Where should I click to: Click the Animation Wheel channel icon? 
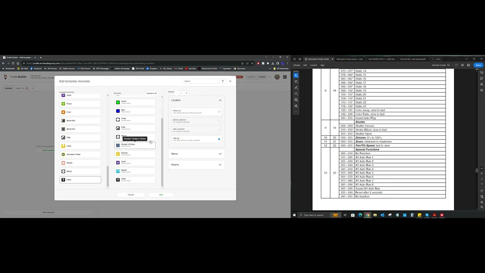(63, 154)
